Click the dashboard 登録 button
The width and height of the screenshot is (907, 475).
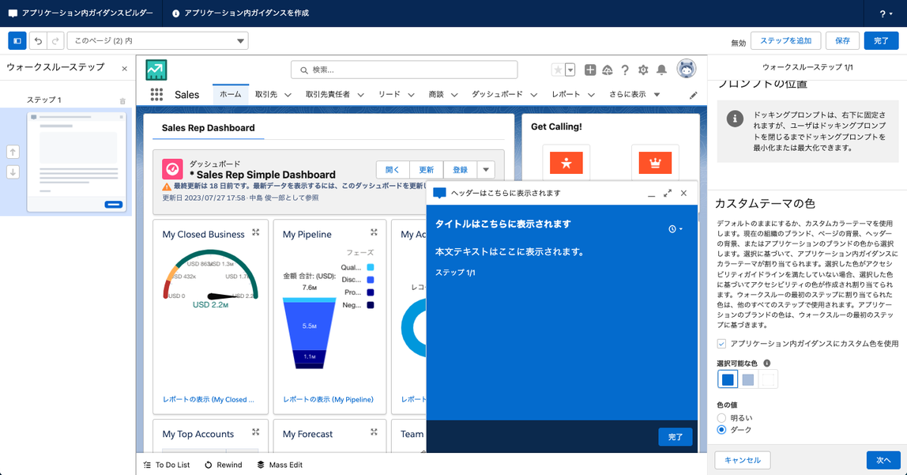pyautogui.click(x=460, y=169)
